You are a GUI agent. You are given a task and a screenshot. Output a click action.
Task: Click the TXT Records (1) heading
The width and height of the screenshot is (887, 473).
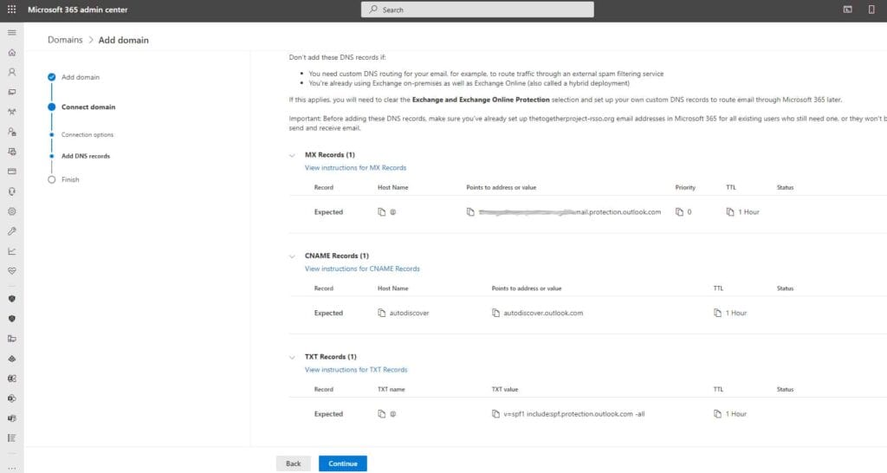pos(330,357)
